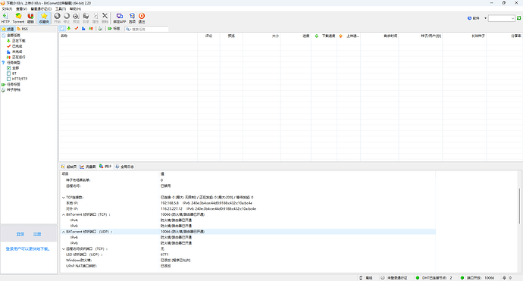This screenshot has height=281, width=523.
Task: Click the all tasks filter icon
Action: click(x=62, y=29)
